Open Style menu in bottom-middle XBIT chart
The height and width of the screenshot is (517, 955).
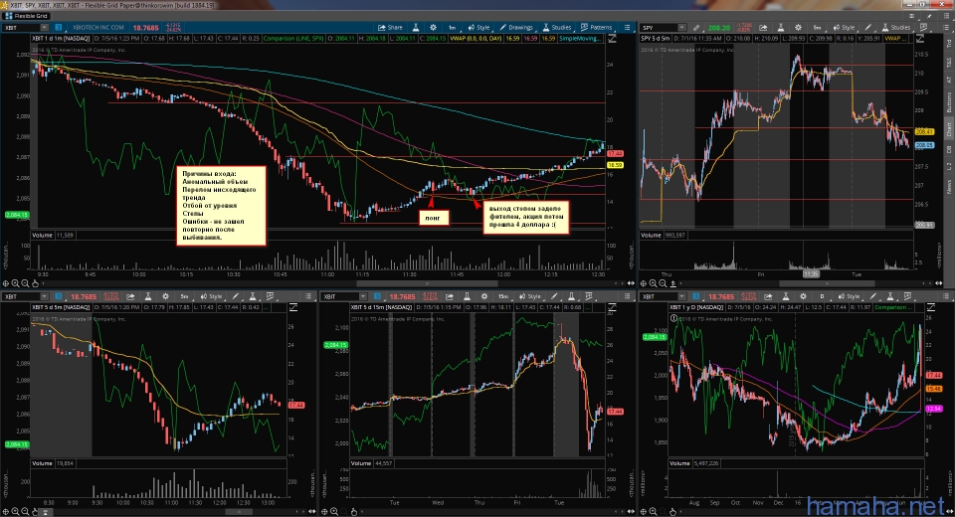(530, 296)
